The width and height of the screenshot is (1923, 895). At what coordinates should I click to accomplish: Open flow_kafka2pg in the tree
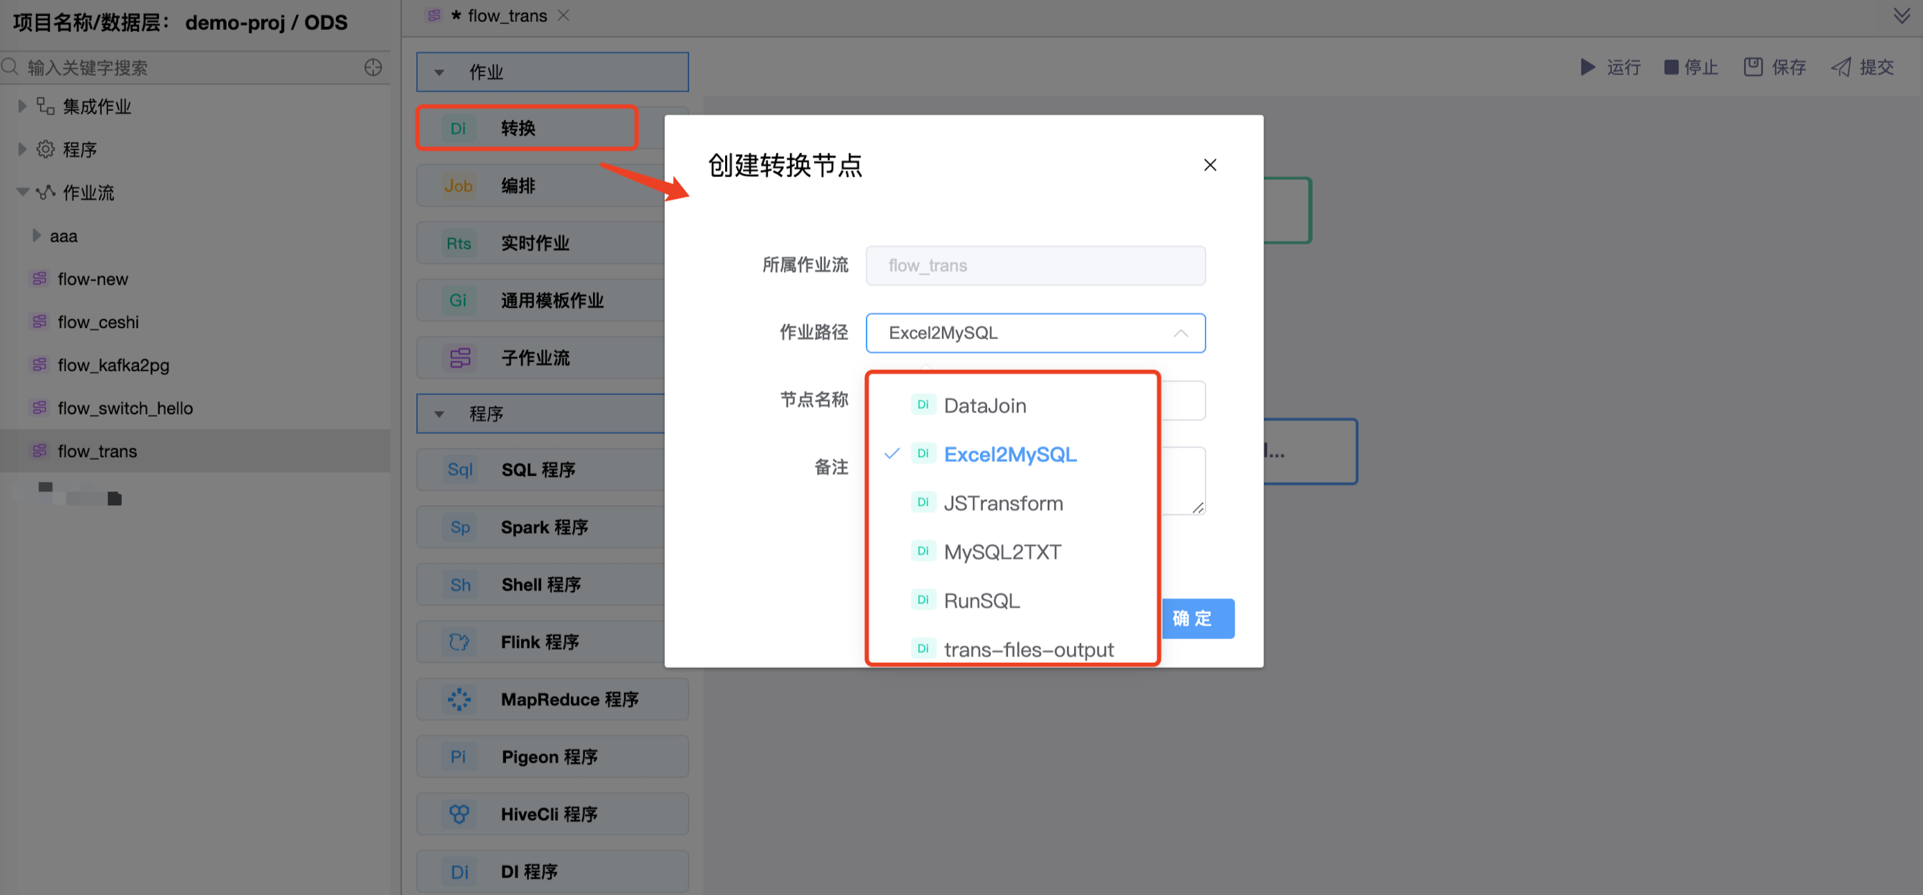(x=113, y=365)
